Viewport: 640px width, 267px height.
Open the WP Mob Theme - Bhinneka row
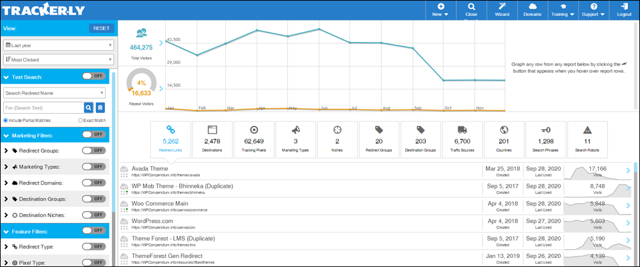376,188
